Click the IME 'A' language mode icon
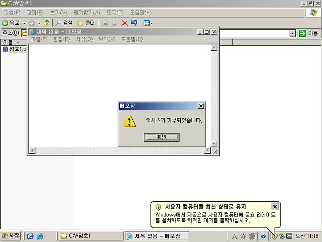 coord(234,237)
